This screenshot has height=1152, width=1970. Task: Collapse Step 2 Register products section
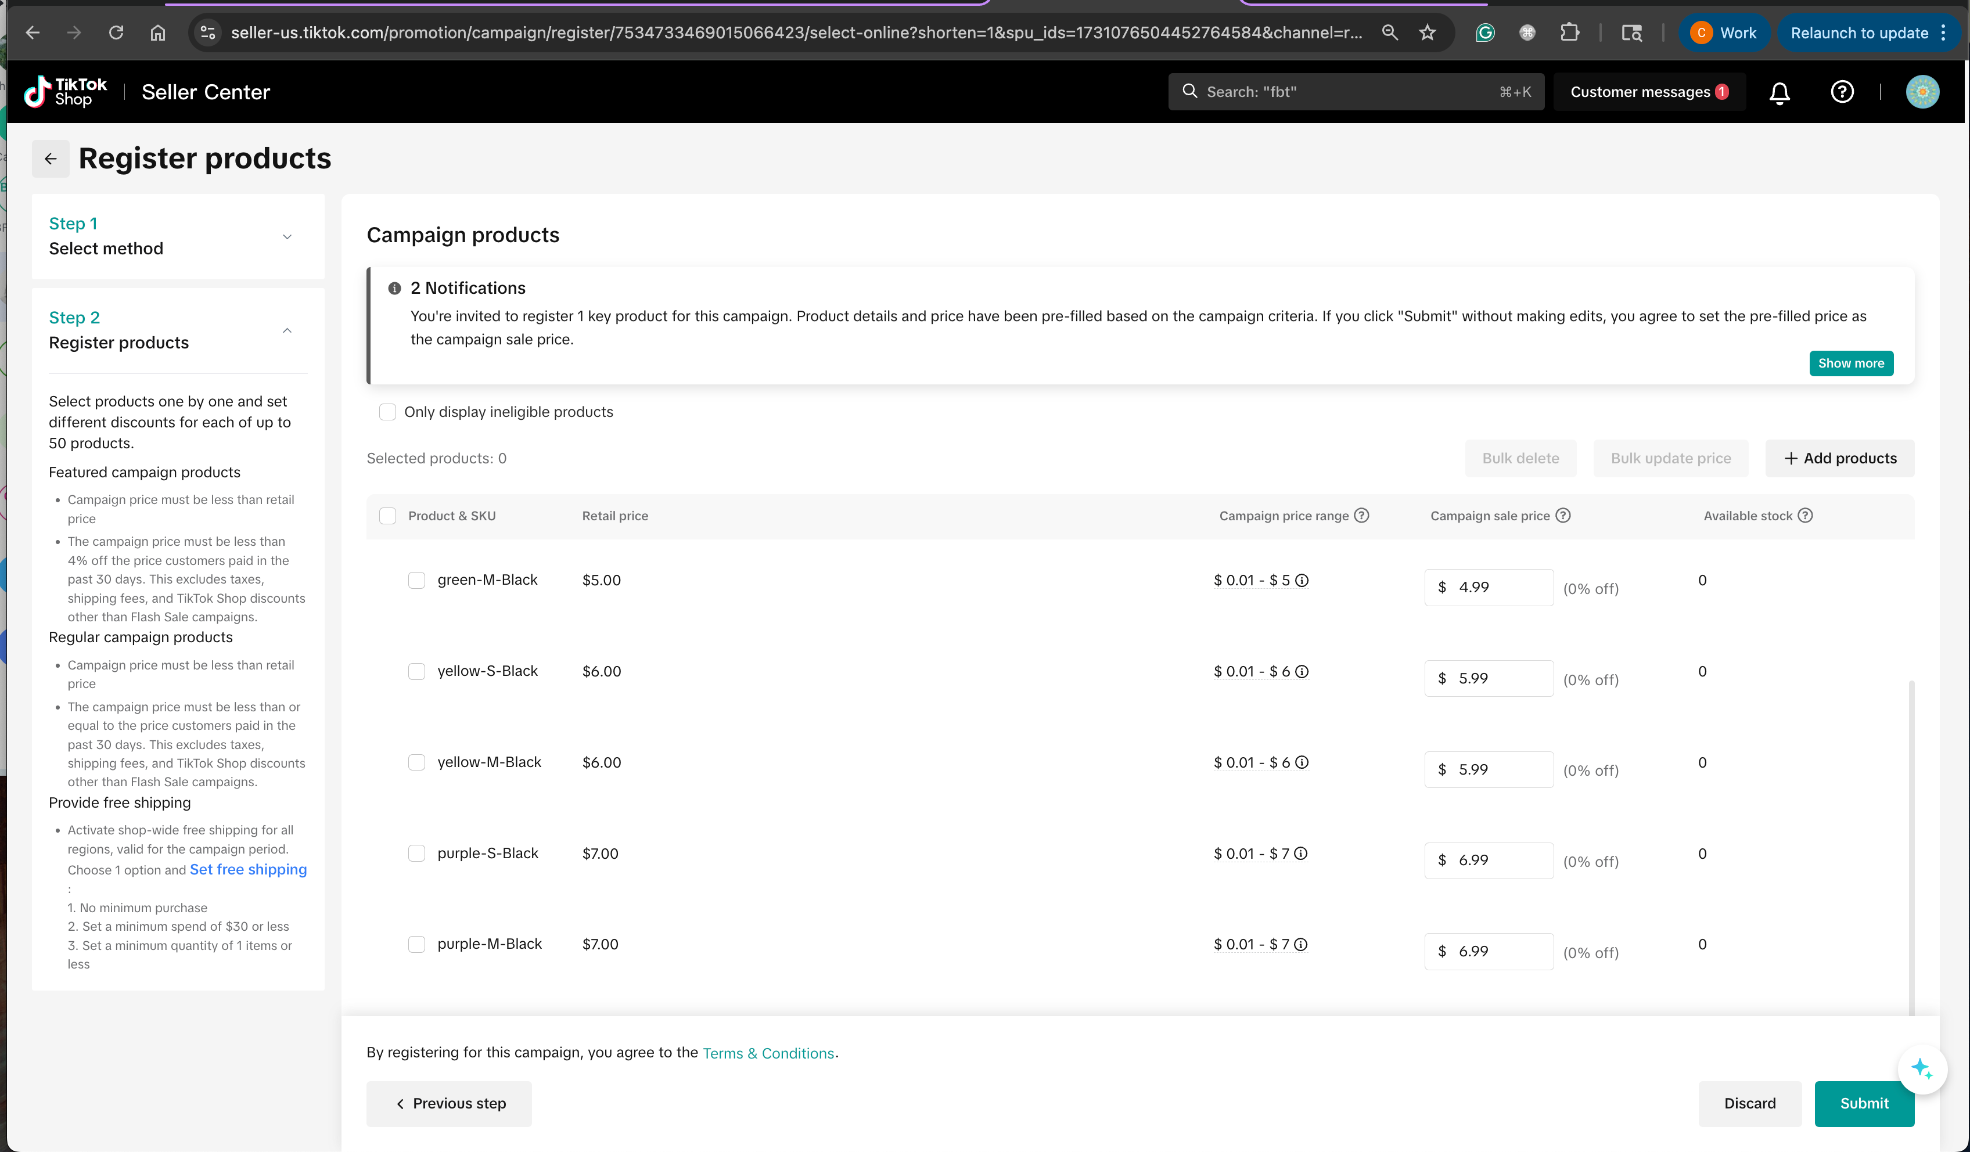287,330
